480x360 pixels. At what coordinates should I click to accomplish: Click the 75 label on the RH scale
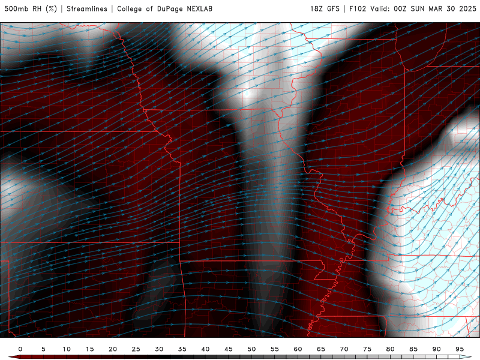click(367, 349)
